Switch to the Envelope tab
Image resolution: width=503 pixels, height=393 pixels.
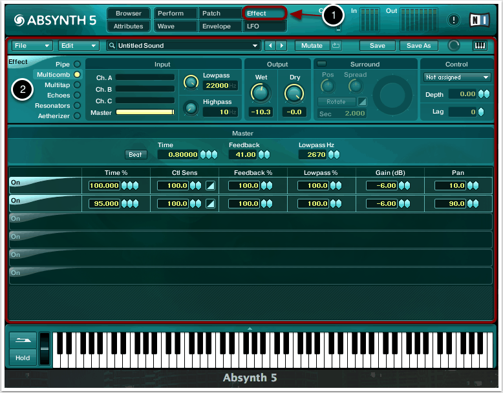pyautogui.click(x=219, y=26)
